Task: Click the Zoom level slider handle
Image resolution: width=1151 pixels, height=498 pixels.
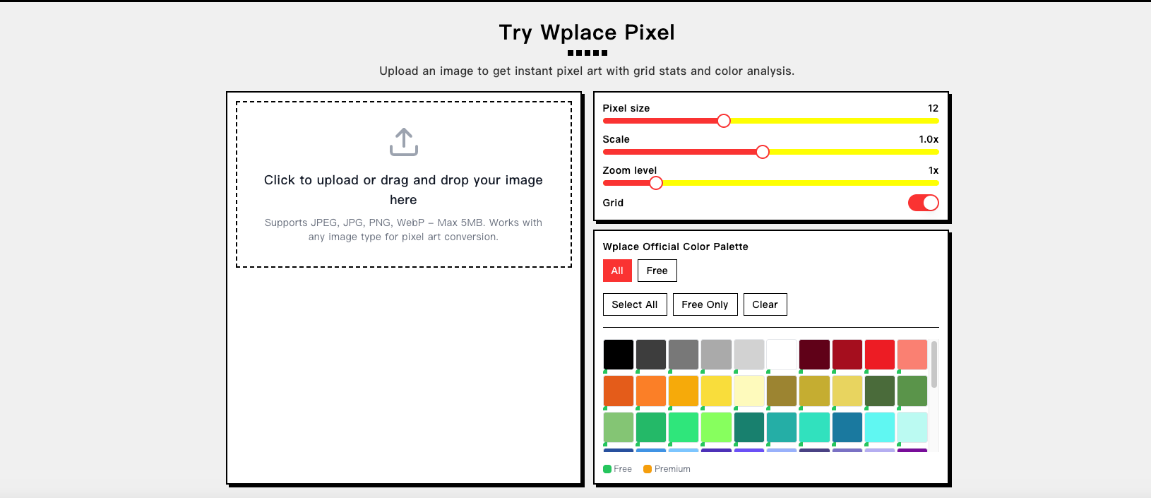Action: point(656,183)
